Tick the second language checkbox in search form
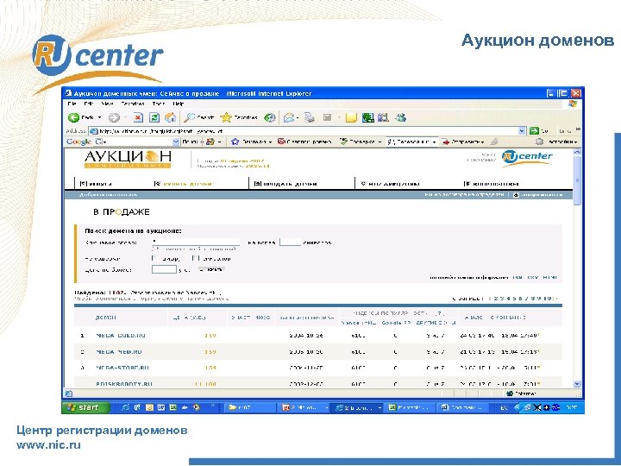This screenshot has height=466, width=621. point(194,258)
